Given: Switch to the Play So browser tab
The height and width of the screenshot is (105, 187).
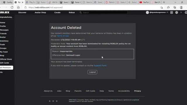Looking at the screenshot, I should tap(30, 2).
